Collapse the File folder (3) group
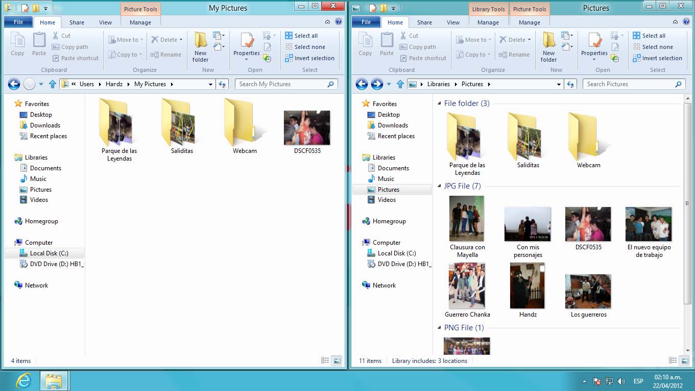 tap(439, 103)
